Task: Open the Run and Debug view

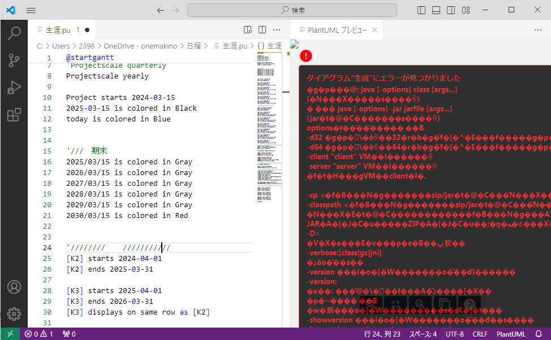Action: point(14,88)
